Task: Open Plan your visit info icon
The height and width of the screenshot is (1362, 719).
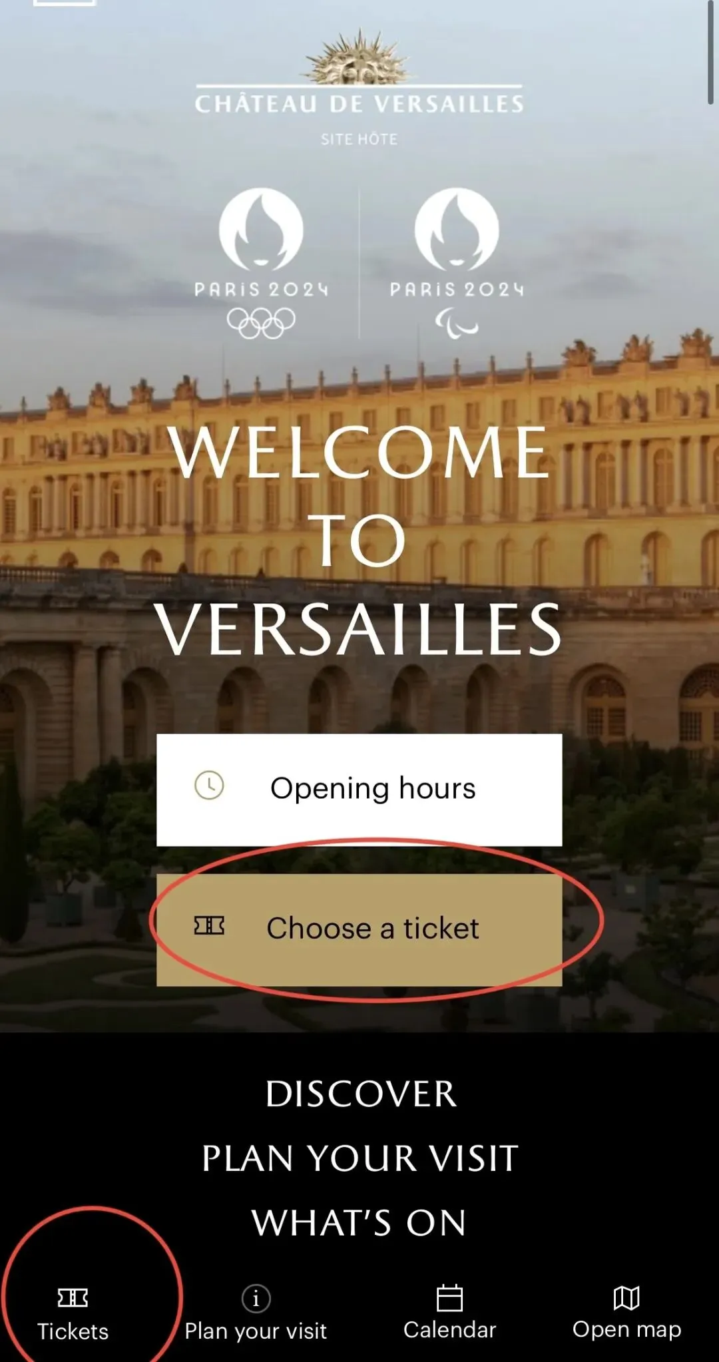Action: point(256,1297)
